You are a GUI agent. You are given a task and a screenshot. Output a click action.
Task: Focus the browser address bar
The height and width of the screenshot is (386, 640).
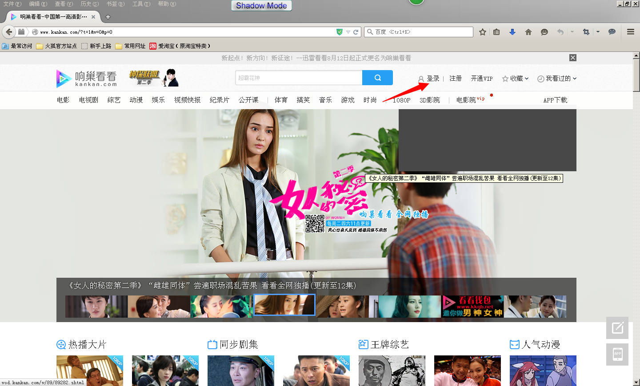187,32
